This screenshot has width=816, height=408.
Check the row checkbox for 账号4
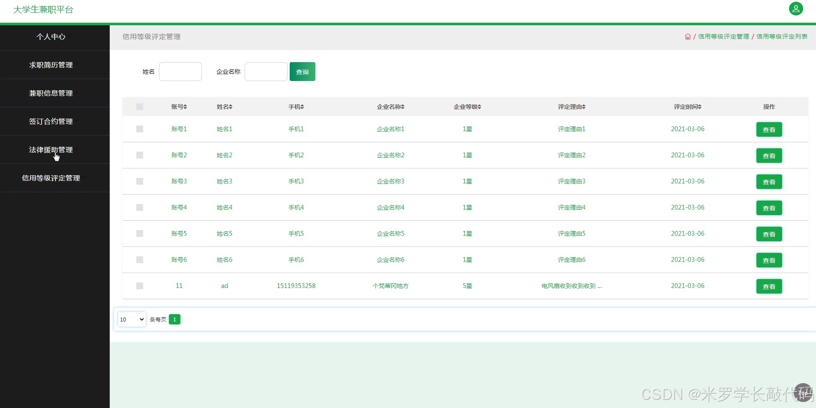[x=140, y=207]
